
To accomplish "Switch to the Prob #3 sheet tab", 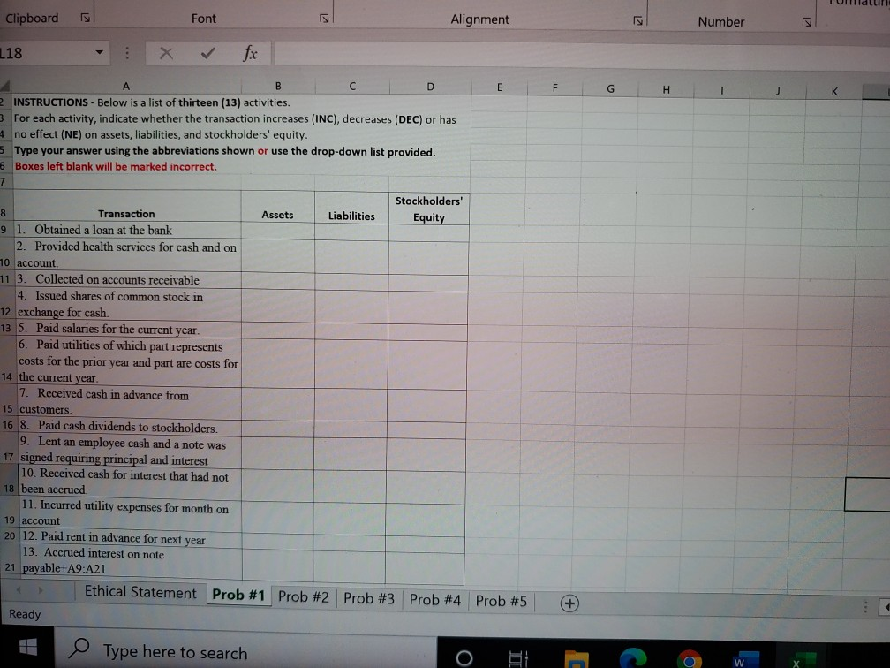I will (368, 598).
